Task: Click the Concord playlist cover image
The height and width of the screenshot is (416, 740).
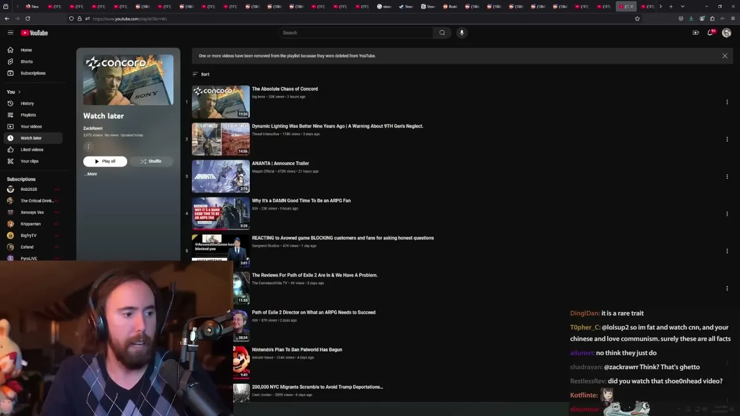Action: (x=128, y=80)
